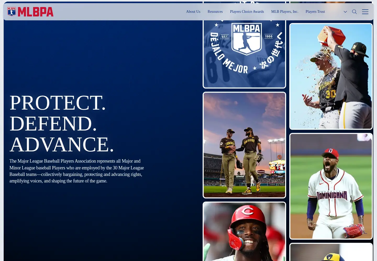
Task: Open the San Diego players handshake photo
Action: point(244,145)
